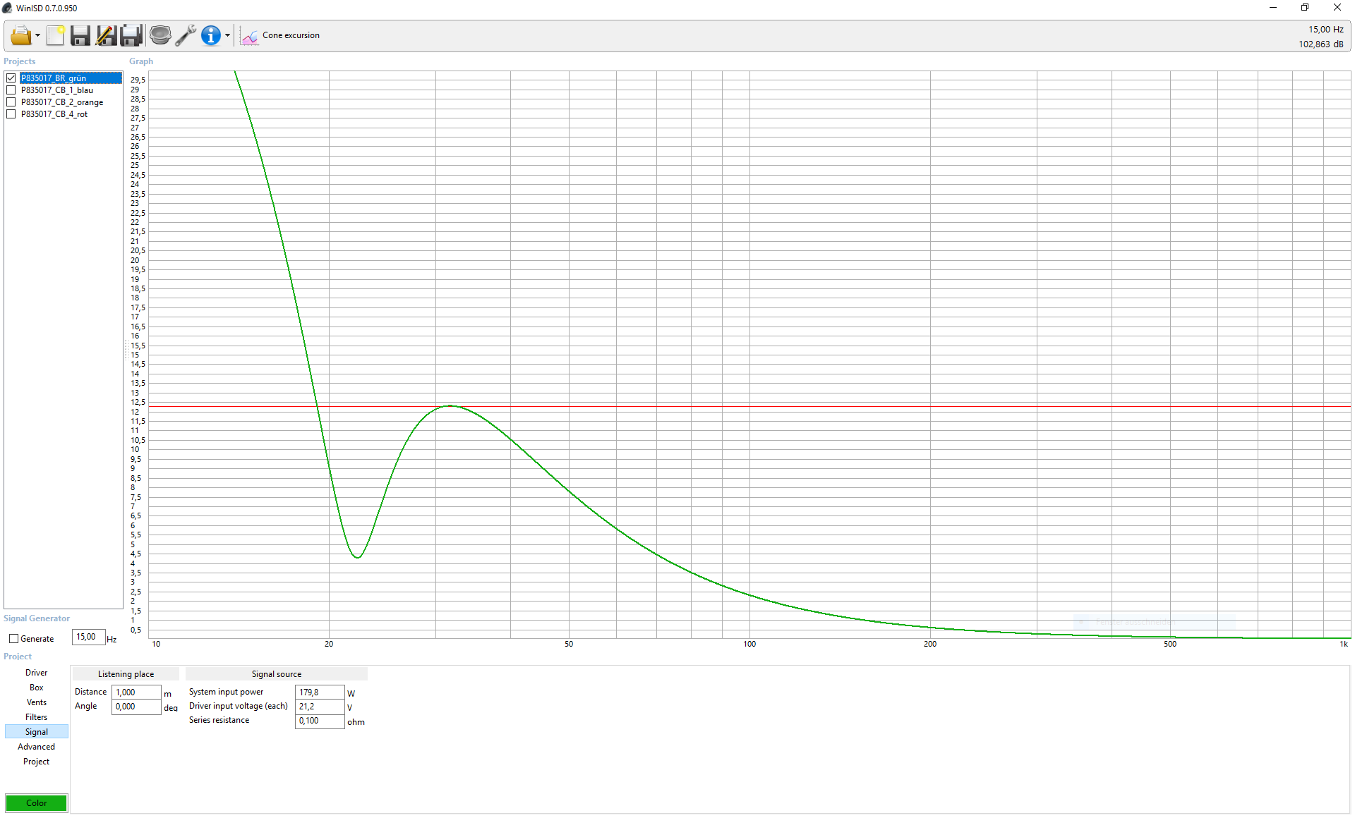Click the blue info icon
Viewport: 1355px width, 818px height.
click(210, 35)
